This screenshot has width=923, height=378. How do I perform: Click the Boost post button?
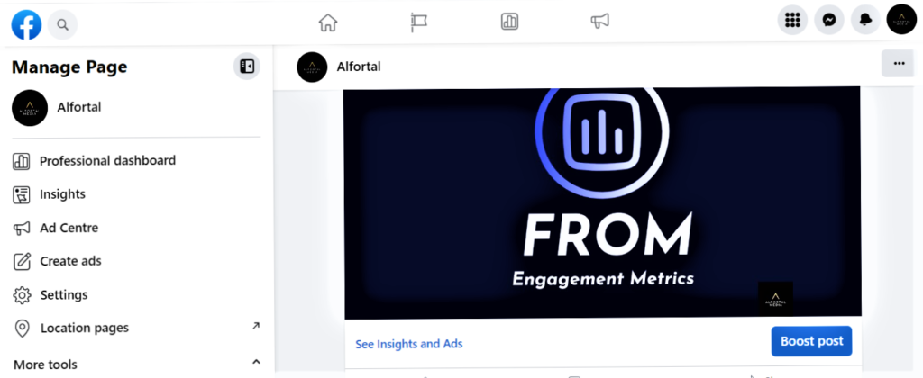(x=812, y=341)
